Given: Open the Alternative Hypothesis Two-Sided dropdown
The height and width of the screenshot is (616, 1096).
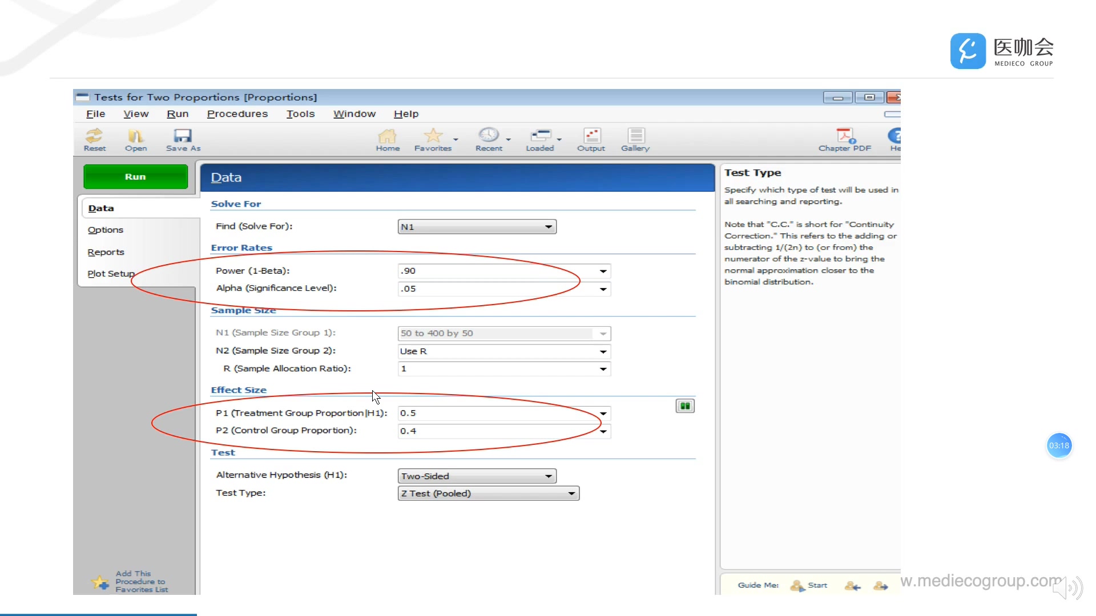Looking at the screenshot, I should tap(548, 476).
